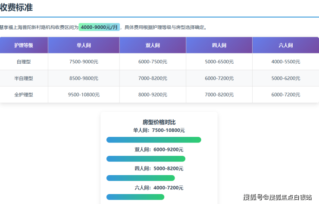Select the 9500-10800元 price cell
This screenshot has width=319, height=204.
[84, 95]
